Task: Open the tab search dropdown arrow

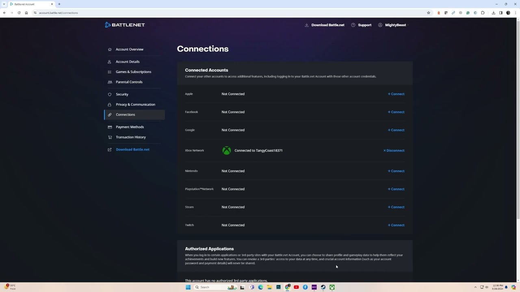Action: [x=4, y=4]
